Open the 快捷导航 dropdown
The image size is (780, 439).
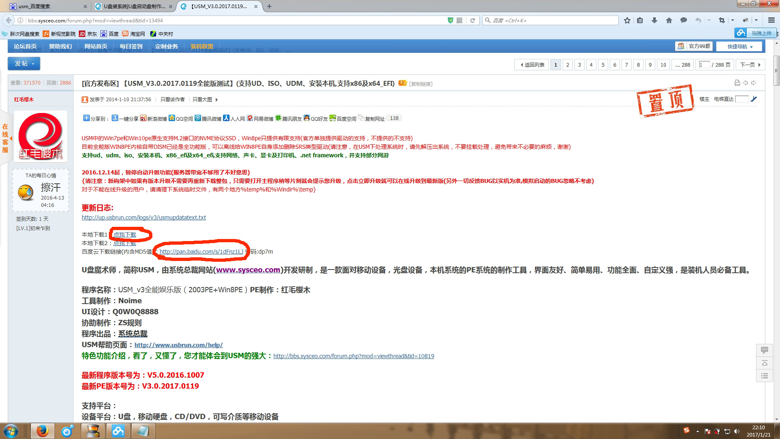739,46
